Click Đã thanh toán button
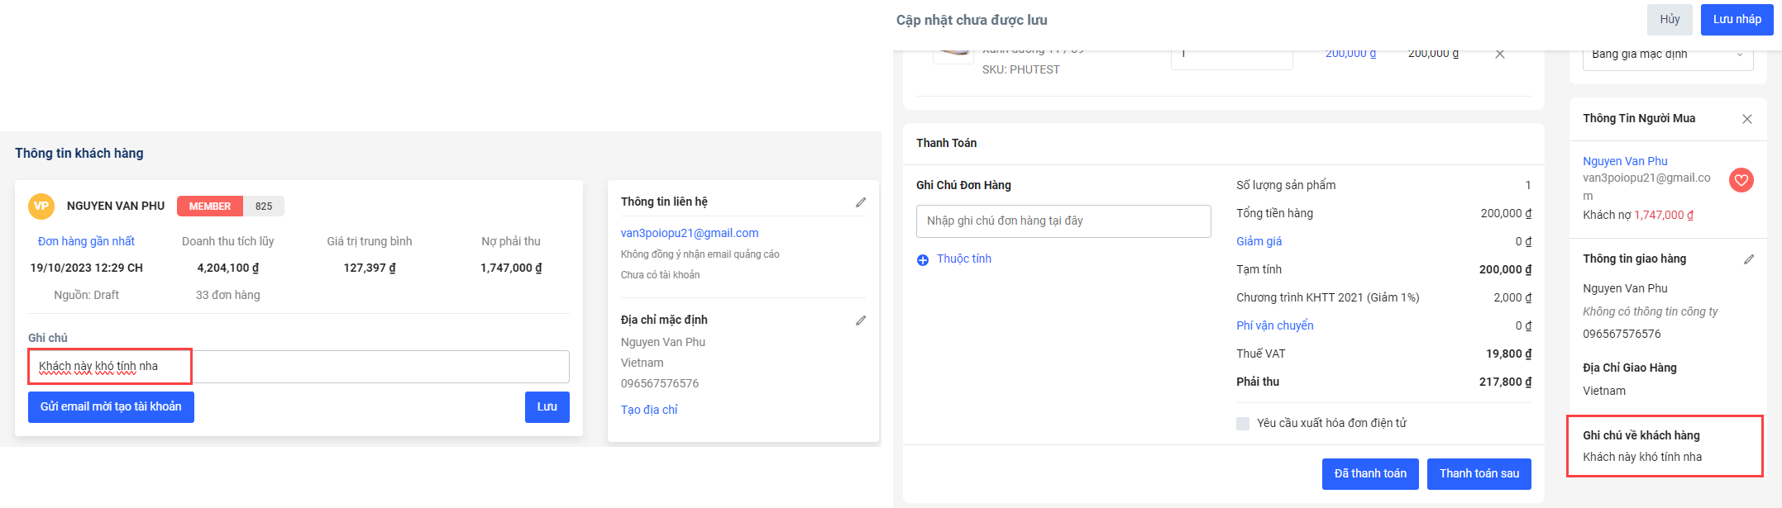The width and height of the screenshot is (1782, 508). (x=1369, y=474)
